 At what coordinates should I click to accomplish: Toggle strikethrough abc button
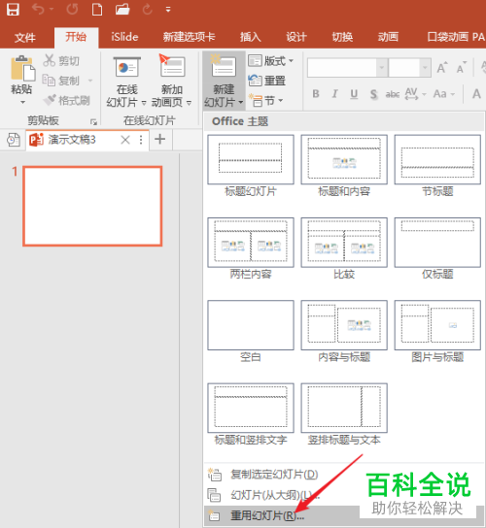[x=393, y=94]
